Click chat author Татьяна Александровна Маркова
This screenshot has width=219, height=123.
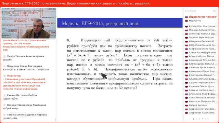[27, 115]
